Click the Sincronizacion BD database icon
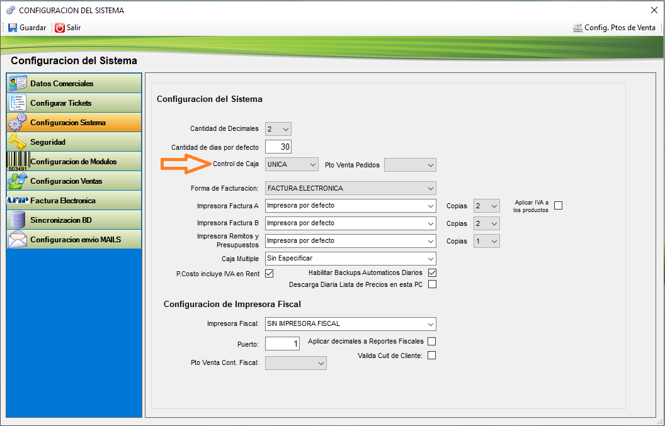Image resolution: width=665 pixels, height=426 pixels. [18, 220]
